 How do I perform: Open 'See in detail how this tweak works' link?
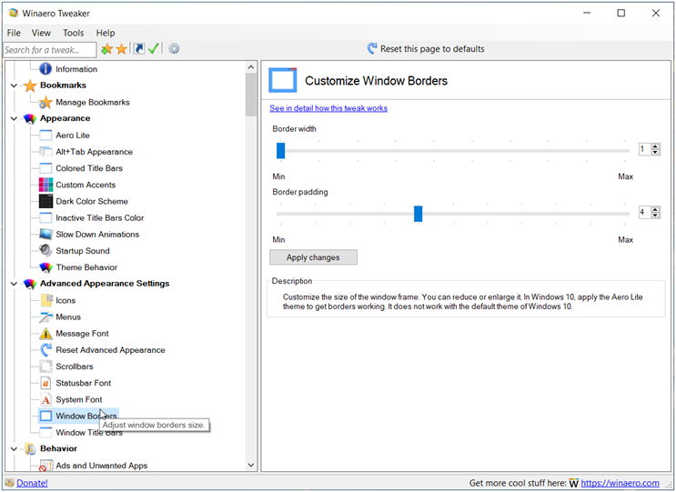(x=328, y=108)
